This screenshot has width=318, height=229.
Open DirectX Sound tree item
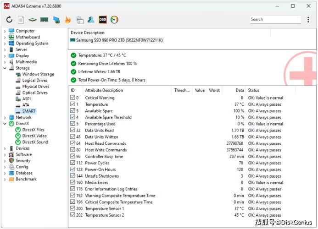35,142
